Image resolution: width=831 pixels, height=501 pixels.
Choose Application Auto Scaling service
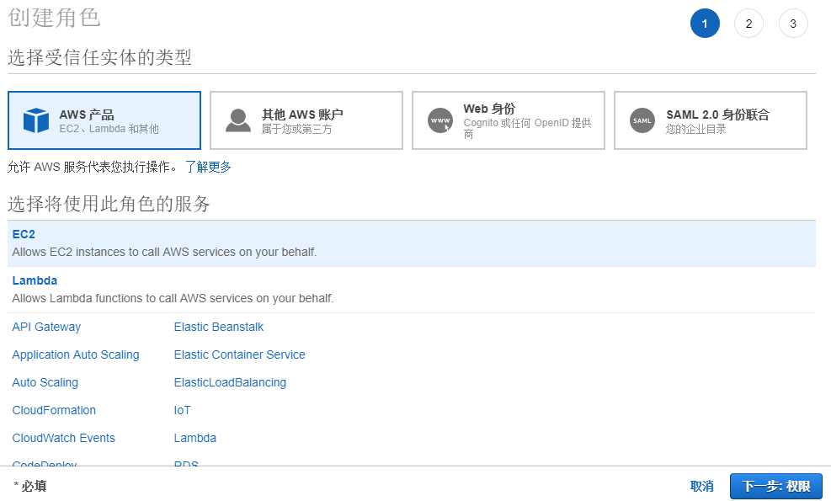[76, 354]
